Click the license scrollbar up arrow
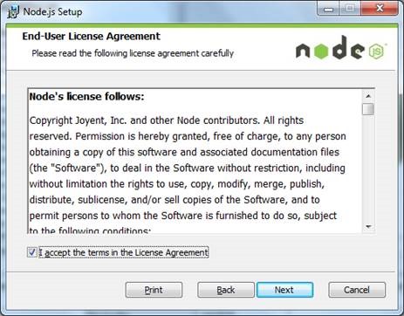Screen dimensions: 404x316 (x=368, y=96)
